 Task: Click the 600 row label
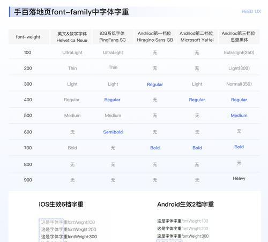[28, 132]
